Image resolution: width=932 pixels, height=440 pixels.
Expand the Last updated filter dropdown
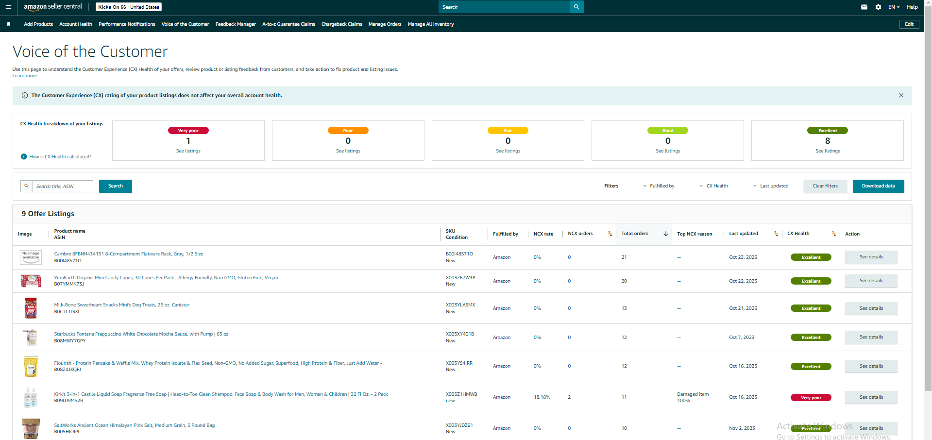(x=771, y=186)
